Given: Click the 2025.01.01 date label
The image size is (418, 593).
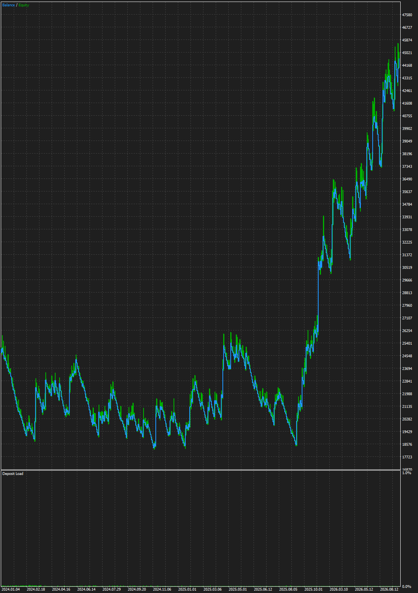Looking at the screenshot, I should point(187,589).
